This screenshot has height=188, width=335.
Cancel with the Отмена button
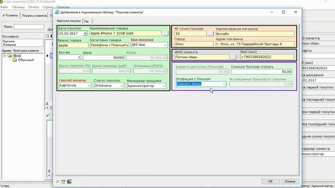(289, 181)
